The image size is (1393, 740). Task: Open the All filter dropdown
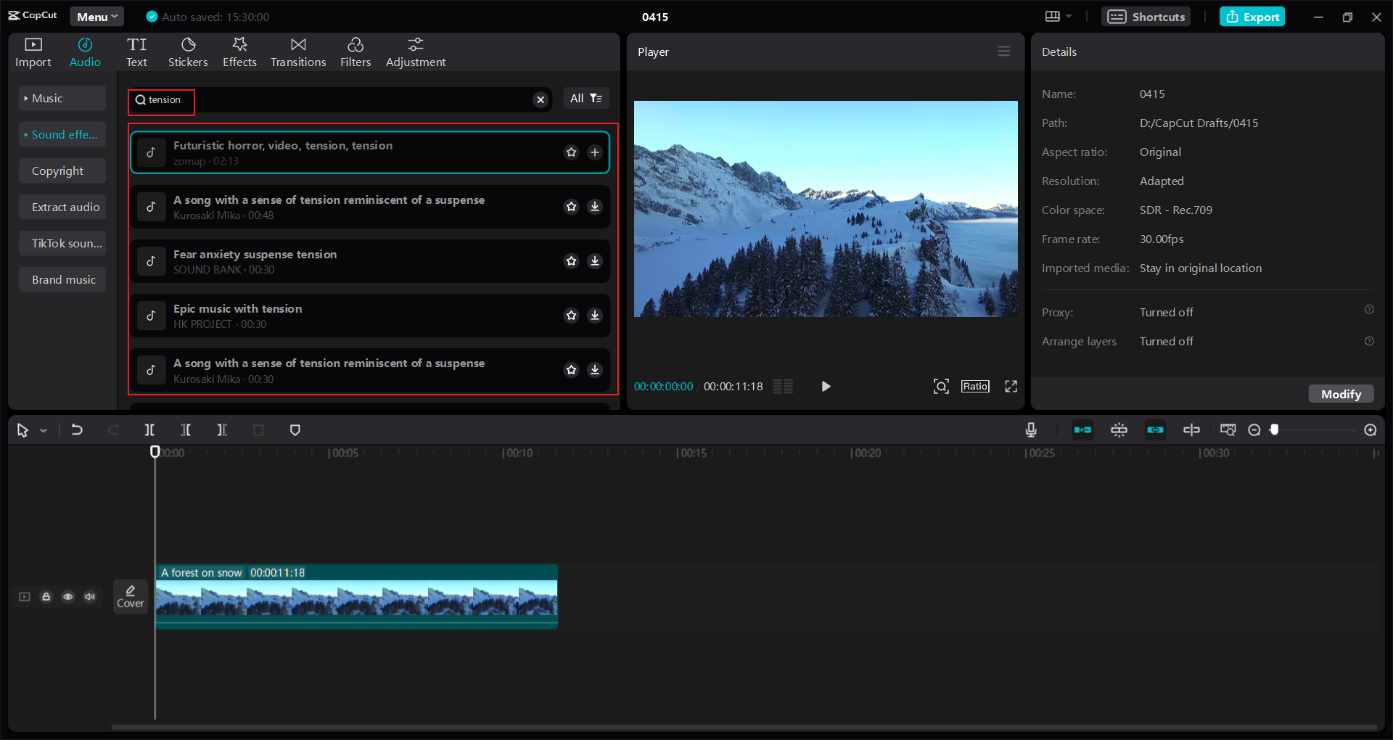tap(586, 99)
